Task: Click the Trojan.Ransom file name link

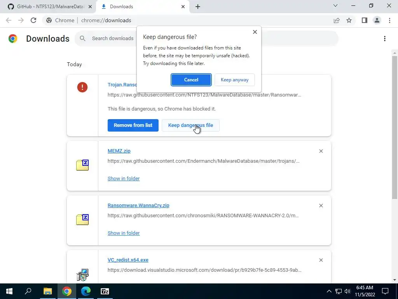Action: [x=122, y=84]
